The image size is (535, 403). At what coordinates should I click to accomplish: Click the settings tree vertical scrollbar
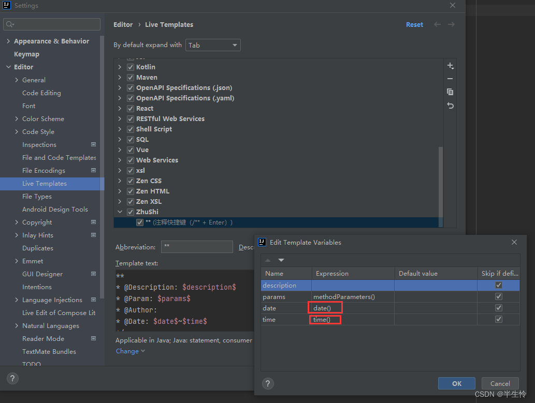click(102, 167)
